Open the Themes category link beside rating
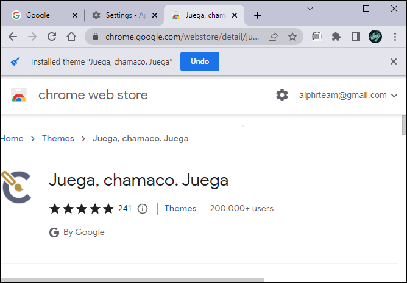407x283 pixels. (x=180, y=209)
